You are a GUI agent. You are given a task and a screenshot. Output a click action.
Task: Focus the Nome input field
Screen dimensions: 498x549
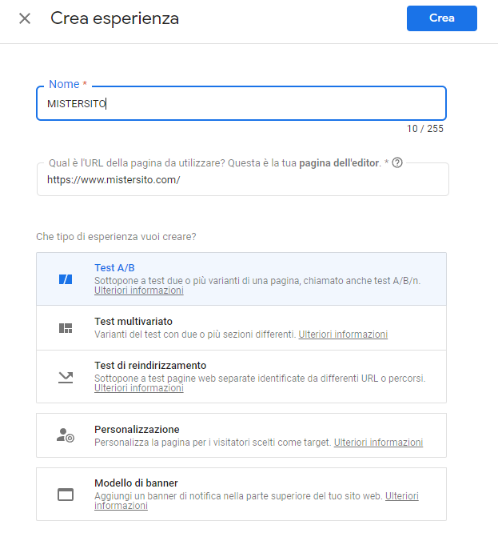241,103
